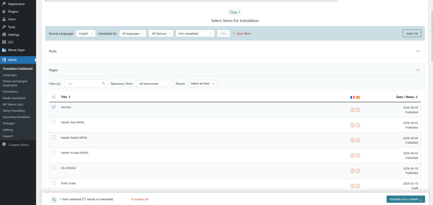The image size is (433, 205).
Task: Click the Title filter input field
Action: [x=85, y=84]
